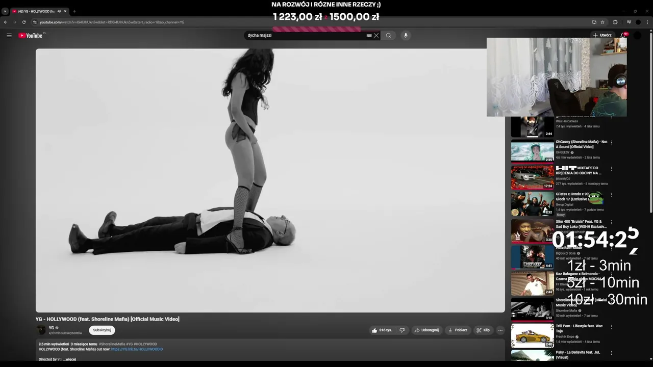Viewport: 653px width, 367px height.
Task: Dislike the video
Action: coord(402,330)
